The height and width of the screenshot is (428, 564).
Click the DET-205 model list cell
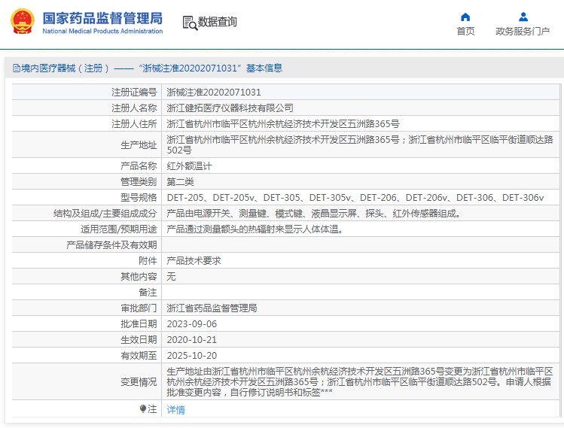tap(361, 198)
